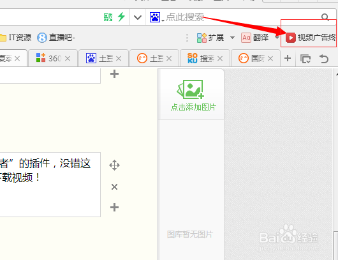Expand the 扩展 dropdown arrow

click(232, 38)
